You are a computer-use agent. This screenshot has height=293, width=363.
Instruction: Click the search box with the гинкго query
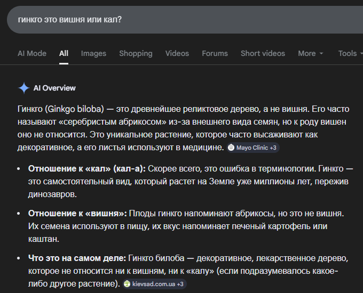point(181,20)
